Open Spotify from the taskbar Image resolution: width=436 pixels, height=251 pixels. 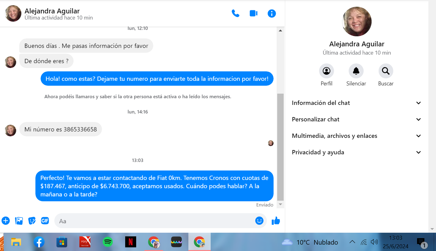click(x=107, y=242)
